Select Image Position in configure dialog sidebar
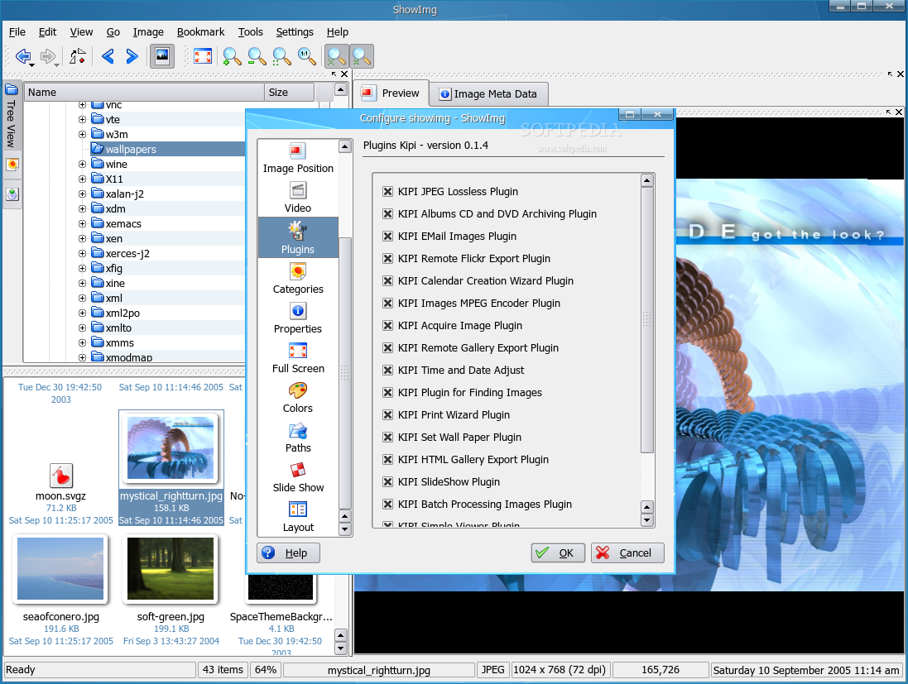The image size is (908, 684). [298, 158]
